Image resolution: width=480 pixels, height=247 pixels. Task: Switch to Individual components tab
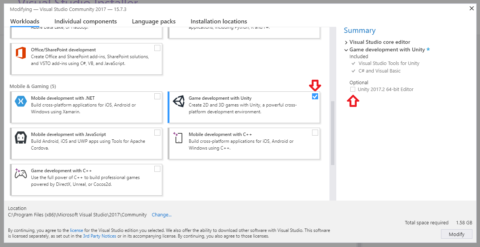(85, 22)
